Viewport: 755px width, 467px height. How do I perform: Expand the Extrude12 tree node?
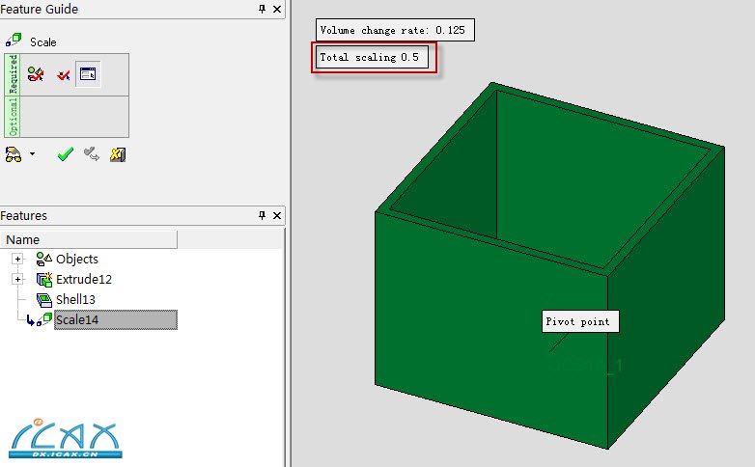(x=17, y=279)
